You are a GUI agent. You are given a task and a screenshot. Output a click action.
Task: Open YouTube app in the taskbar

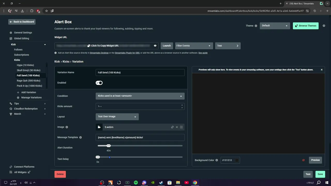pos(186,183)
